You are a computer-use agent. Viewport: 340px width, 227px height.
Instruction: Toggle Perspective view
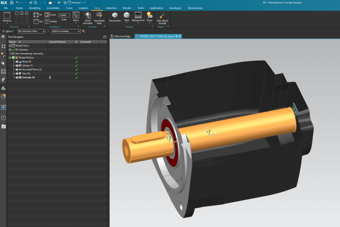pyautogui.click(x=115, y=17)
